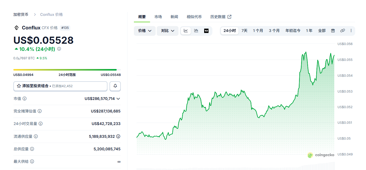
Task: Click the US$0.04994 low value
Action: [x=23, y=75]
